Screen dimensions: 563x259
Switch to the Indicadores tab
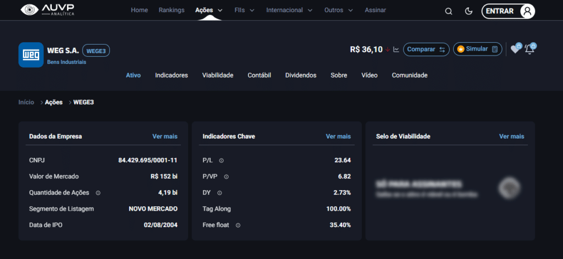point(172,75)
